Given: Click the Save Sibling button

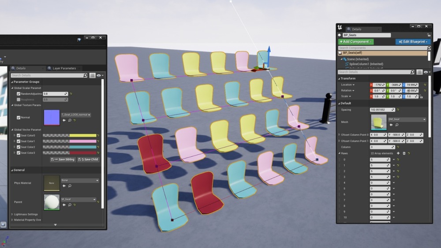Looking at the screenshot, I should click(63, 159).
